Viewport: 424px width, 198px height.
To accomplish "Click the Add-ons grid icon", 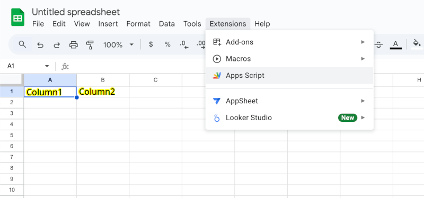I will point(217,42).
